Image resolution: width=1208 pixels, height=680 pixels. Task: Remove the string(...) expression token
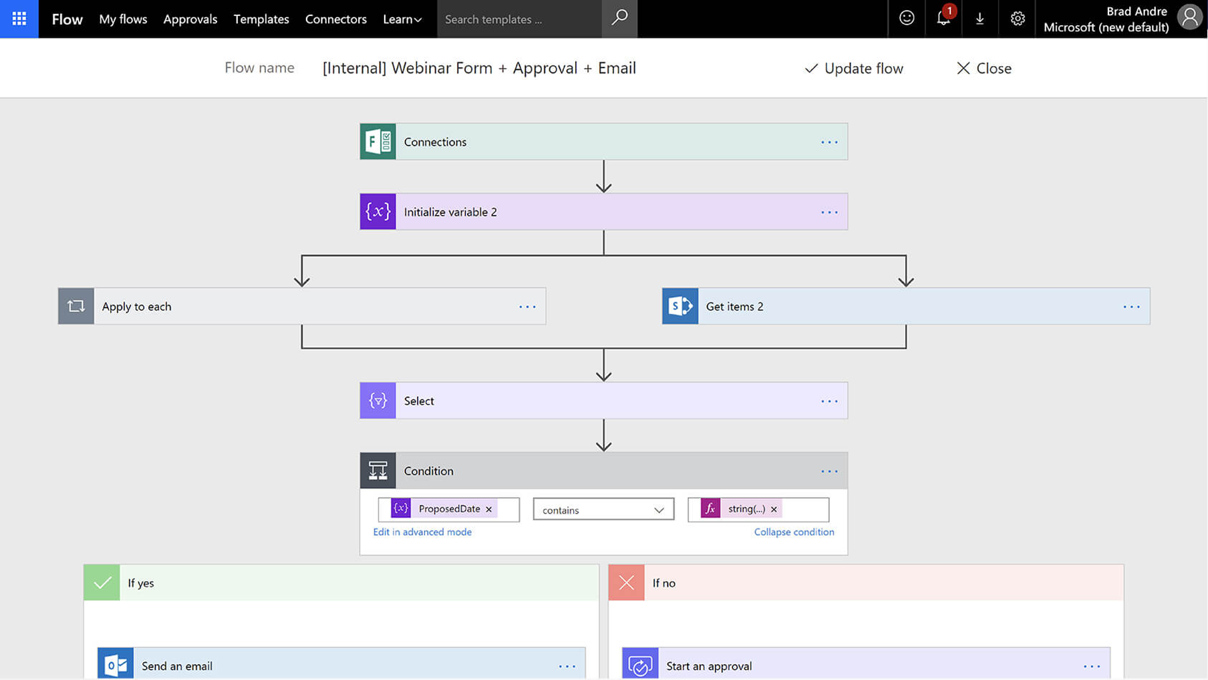coord(774,510)
